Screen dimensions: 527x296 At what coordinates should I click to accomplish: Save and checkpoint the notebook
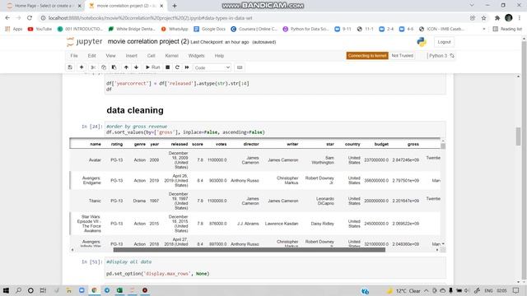coord(70,67)
